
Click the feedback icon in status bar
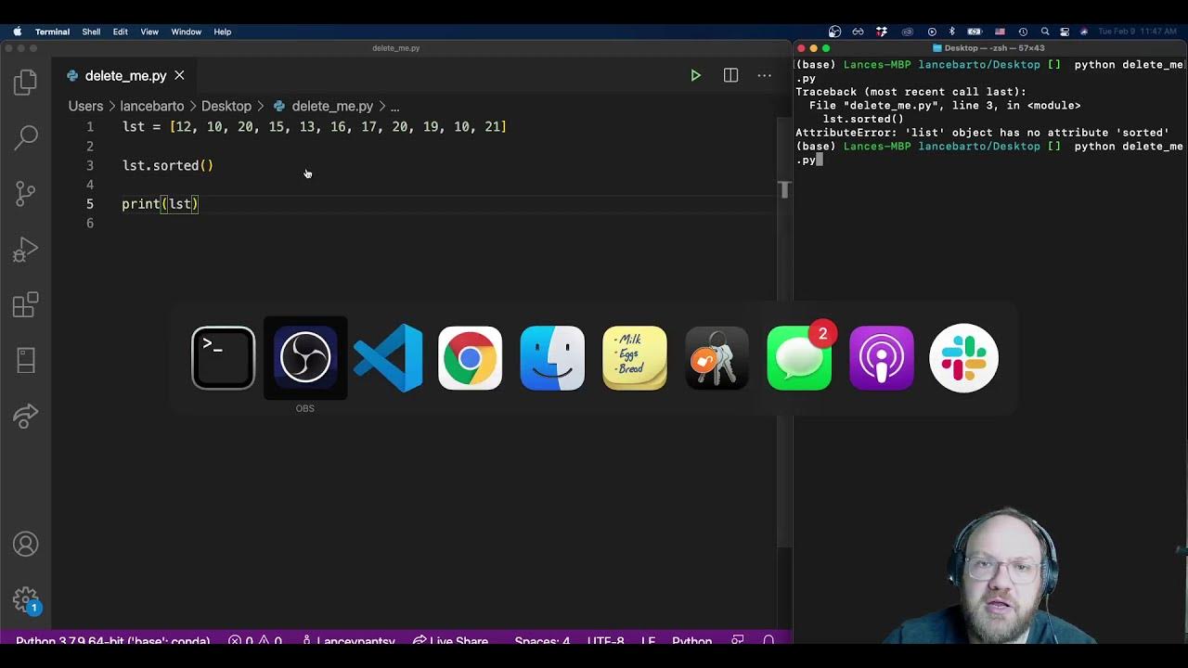(x=738, y=641)
